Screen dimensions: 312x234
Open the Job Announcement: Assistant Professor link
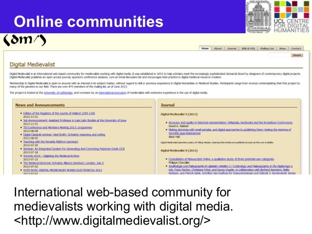tap(75, 120)
